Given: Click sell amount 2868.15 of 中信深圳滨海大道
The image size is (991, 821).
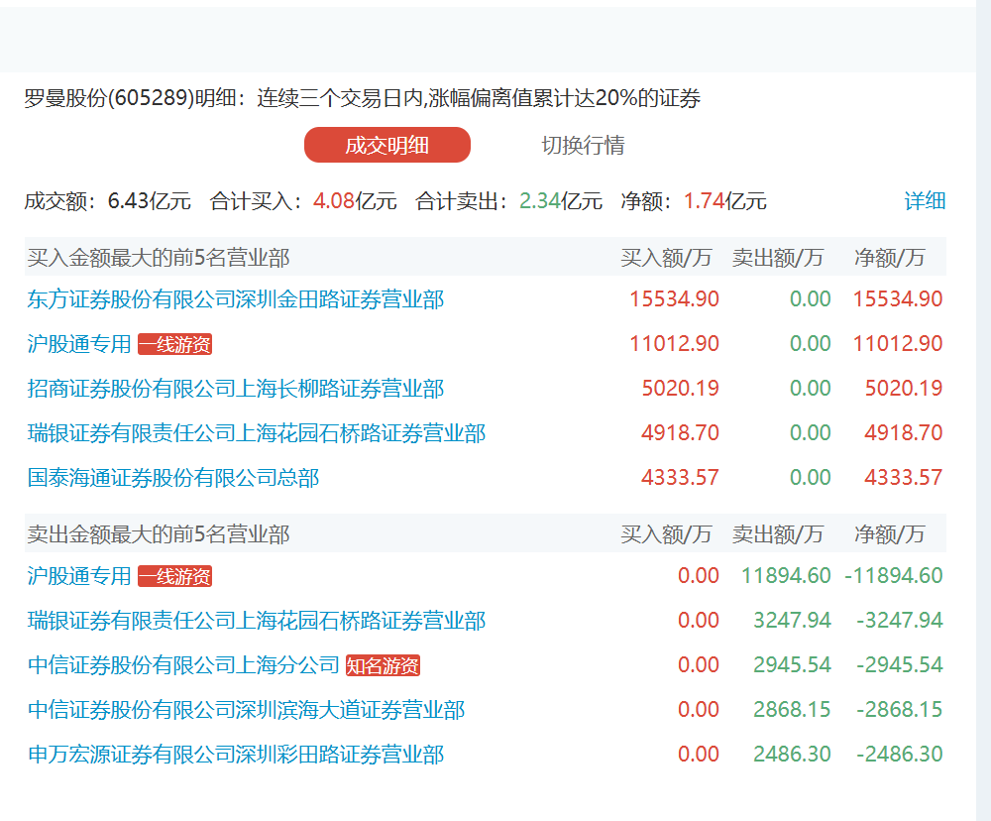Looking at the screenshot, I should pos(792,710).
